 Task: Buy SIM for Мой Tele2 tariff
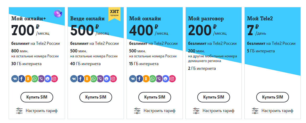pos(273,97)
